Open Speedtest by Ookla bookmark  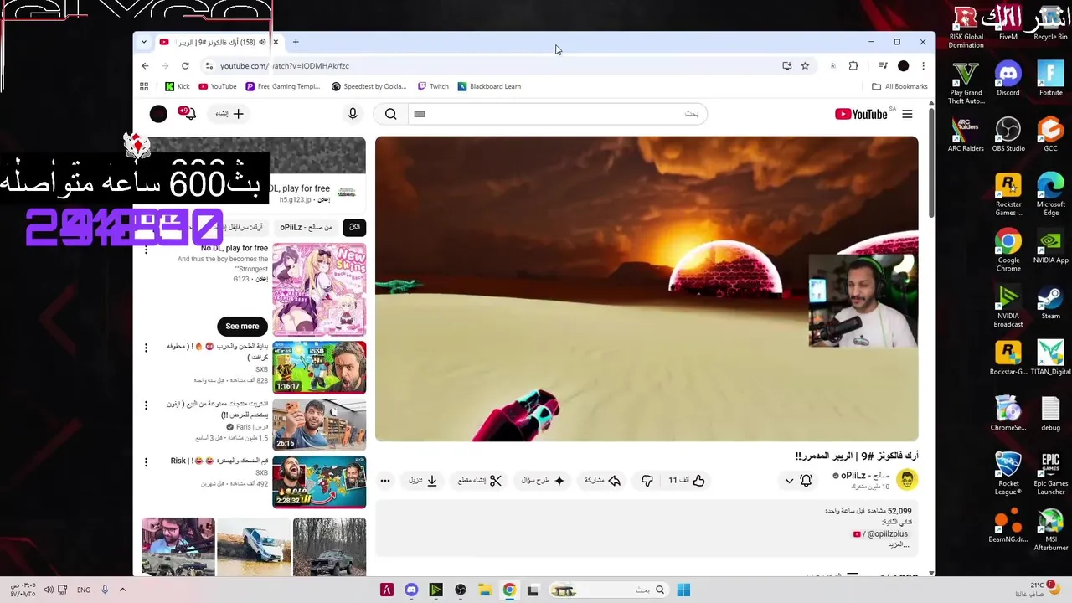pos(368,86)
